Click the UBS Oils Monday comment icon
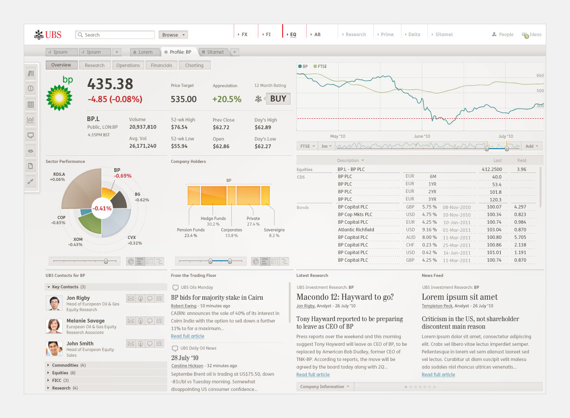 tap(175, 287)
